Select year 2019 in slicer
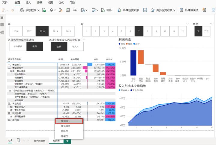Screen dimensions: 216x145 tap(55, 31)
